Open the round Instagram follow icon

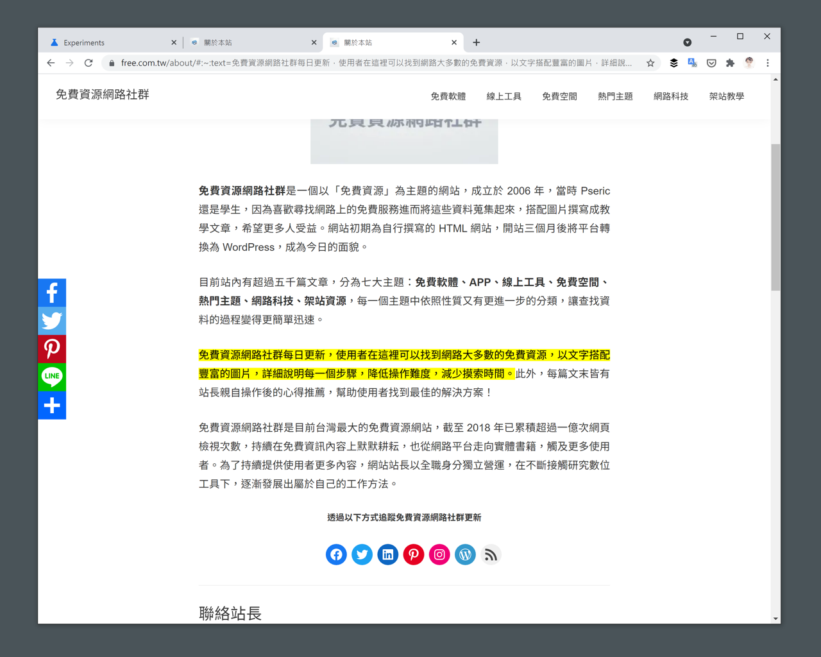click(439, 554)
